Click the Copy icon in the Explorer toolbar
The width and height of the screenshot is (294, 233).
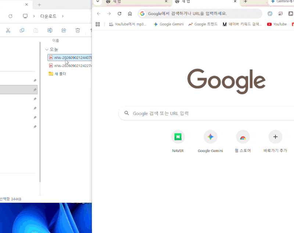(x=22, y=30)
